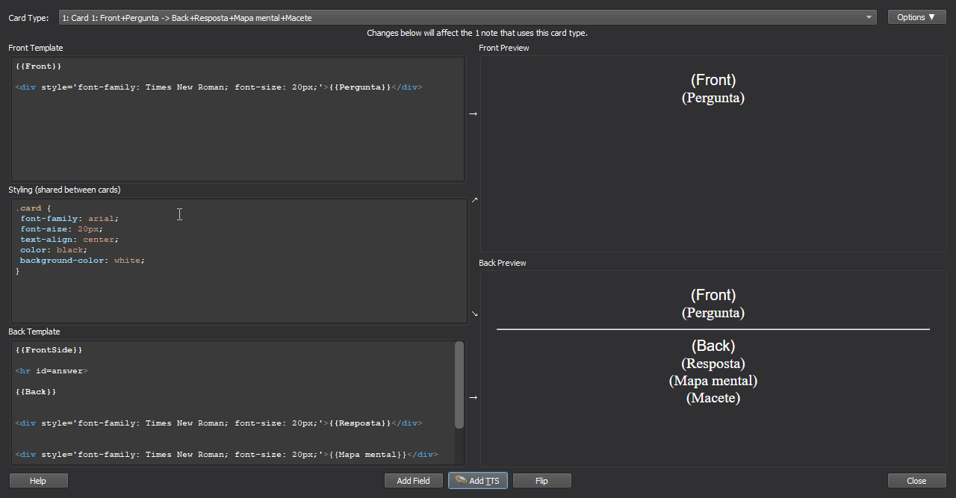Click the "Back Template" section label
Image resolution: width=956 pixels, height=498 pixels.
(34, 332)
